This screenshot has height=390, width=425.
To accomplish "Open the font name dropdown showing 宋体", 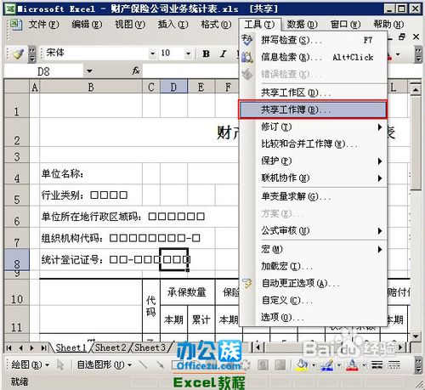I will [152, 54].
